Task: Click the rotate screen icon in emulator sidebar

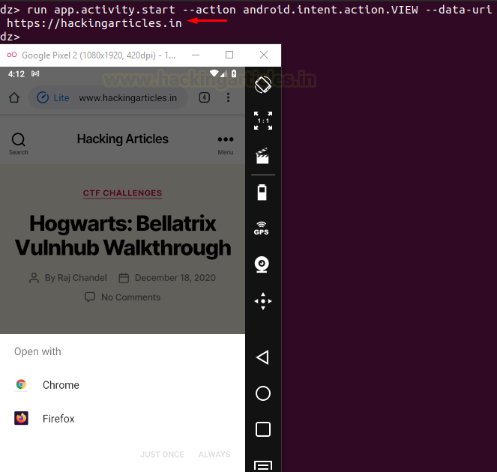Action: point(263,85)
